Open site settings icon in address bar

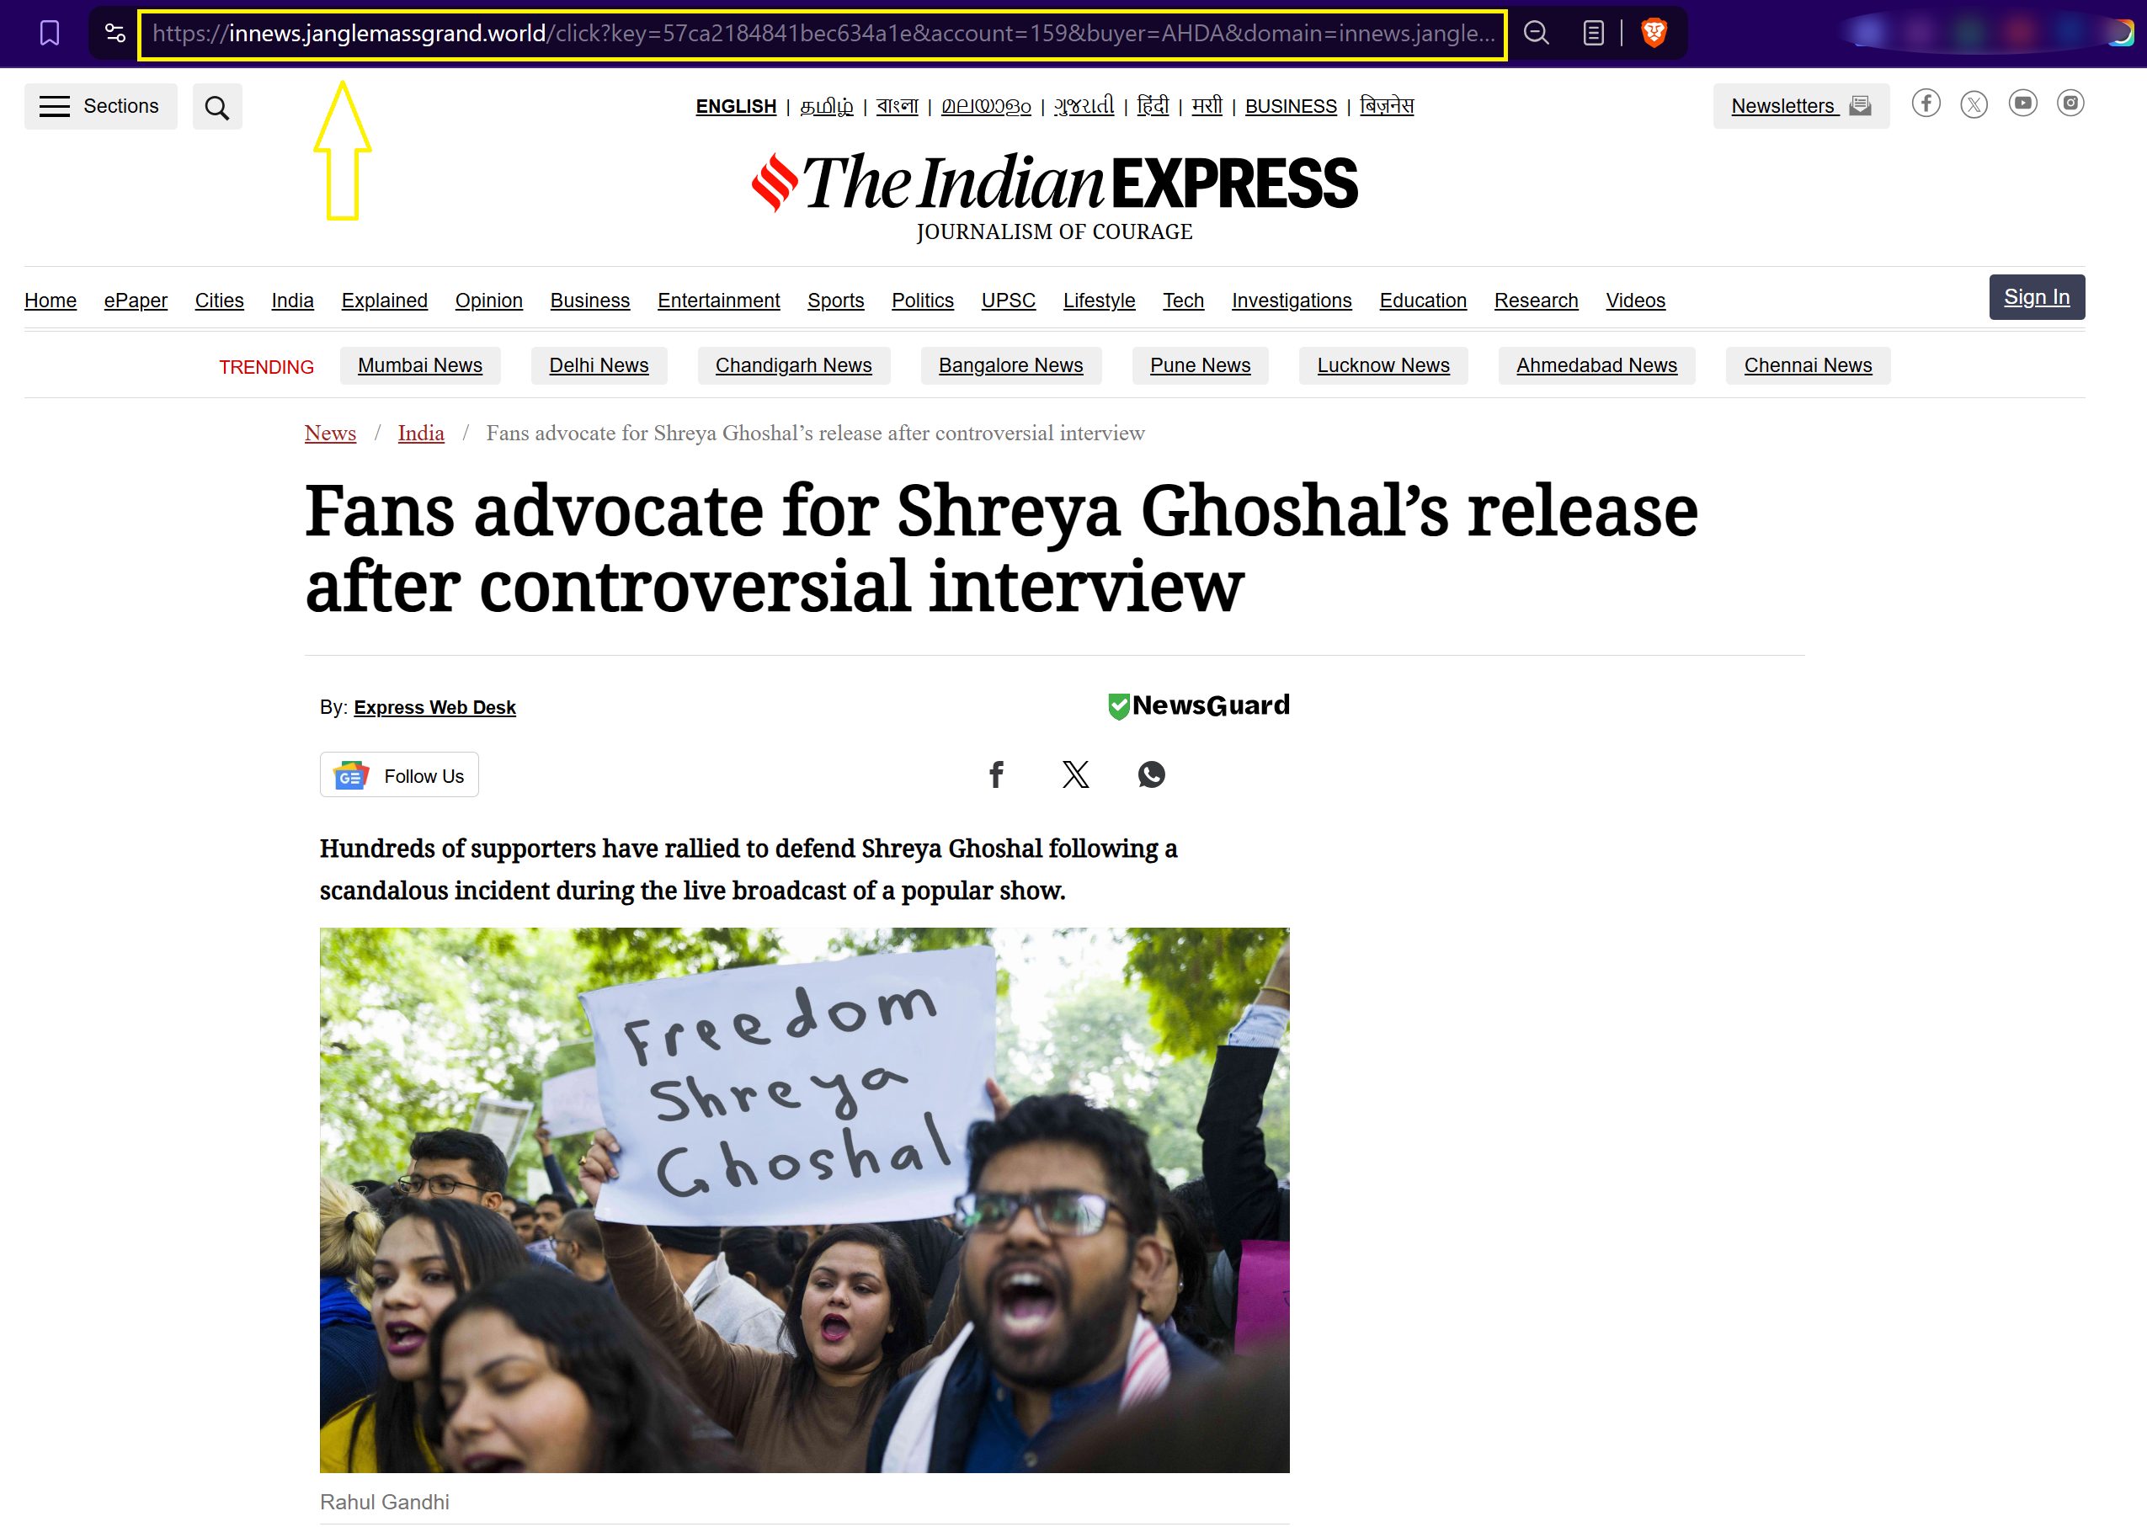pos(115,34)
